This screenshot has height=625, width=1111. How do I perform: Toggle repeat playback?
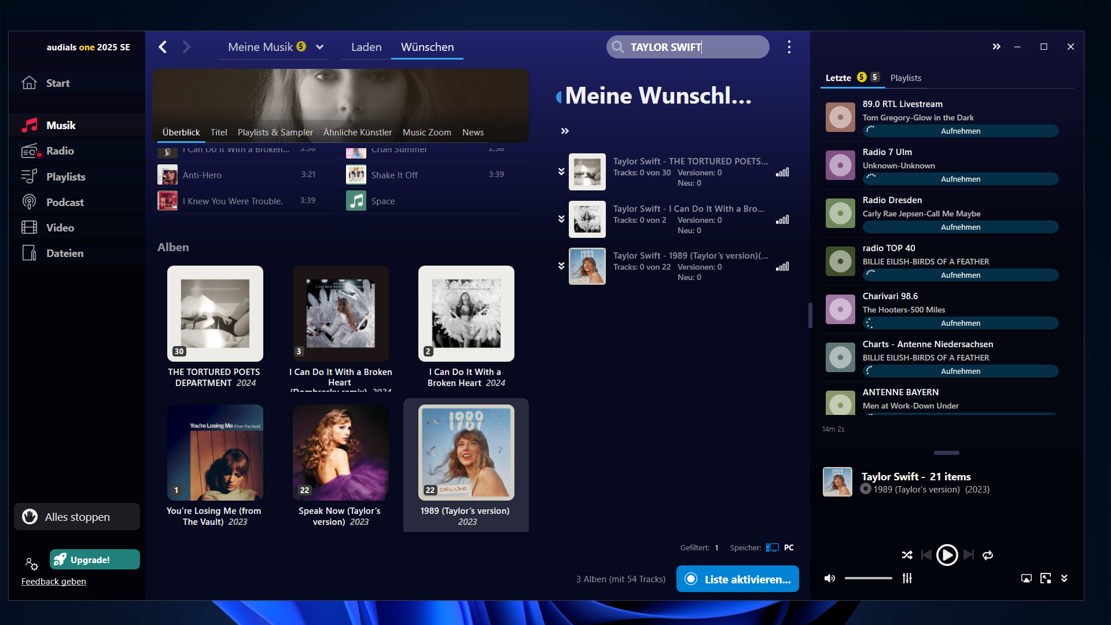coord(988,555)
